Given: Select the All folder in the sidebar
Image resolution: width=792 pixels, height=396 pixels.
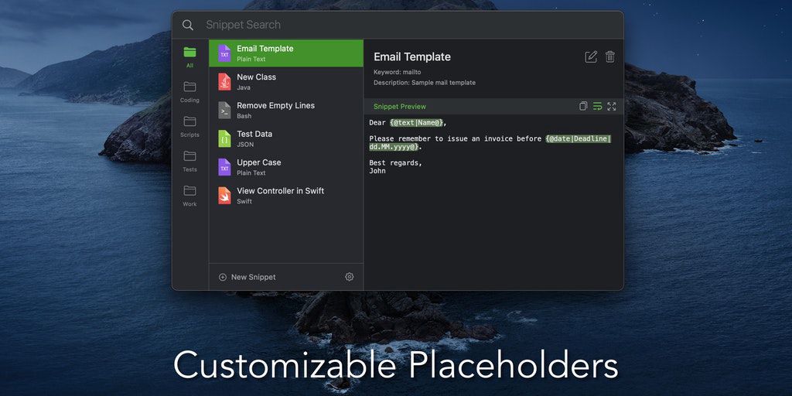Looking at the screenshot, I should click(190, 56).
